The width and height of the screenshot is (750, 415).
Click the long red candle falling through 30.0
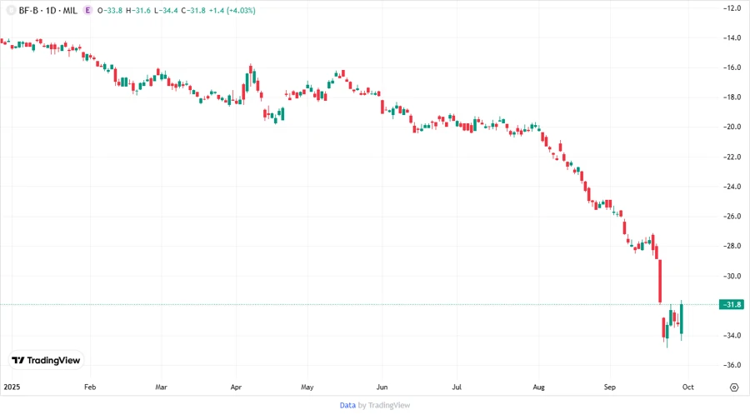pyautogui.click(x=660, y=281)
